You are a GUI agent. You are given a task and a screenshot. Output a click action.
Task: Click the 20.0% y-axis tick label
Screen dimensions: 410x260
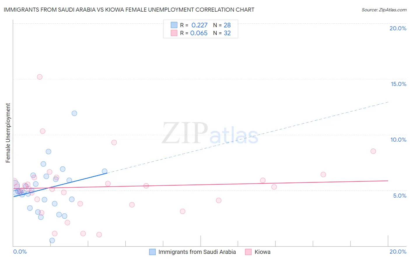point(398,28)
